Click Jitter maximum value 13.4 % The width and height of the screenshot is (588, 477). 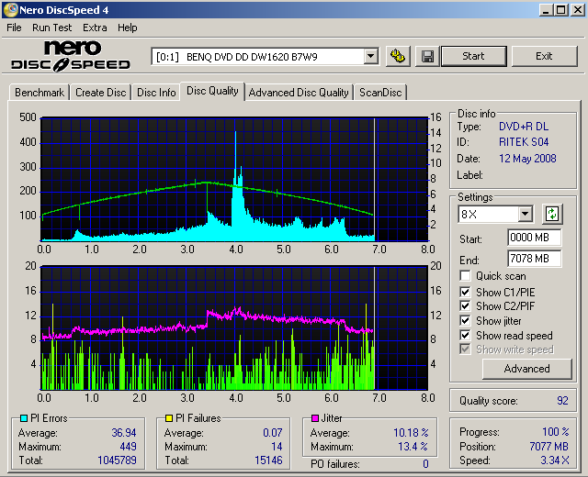pos(413,447)
